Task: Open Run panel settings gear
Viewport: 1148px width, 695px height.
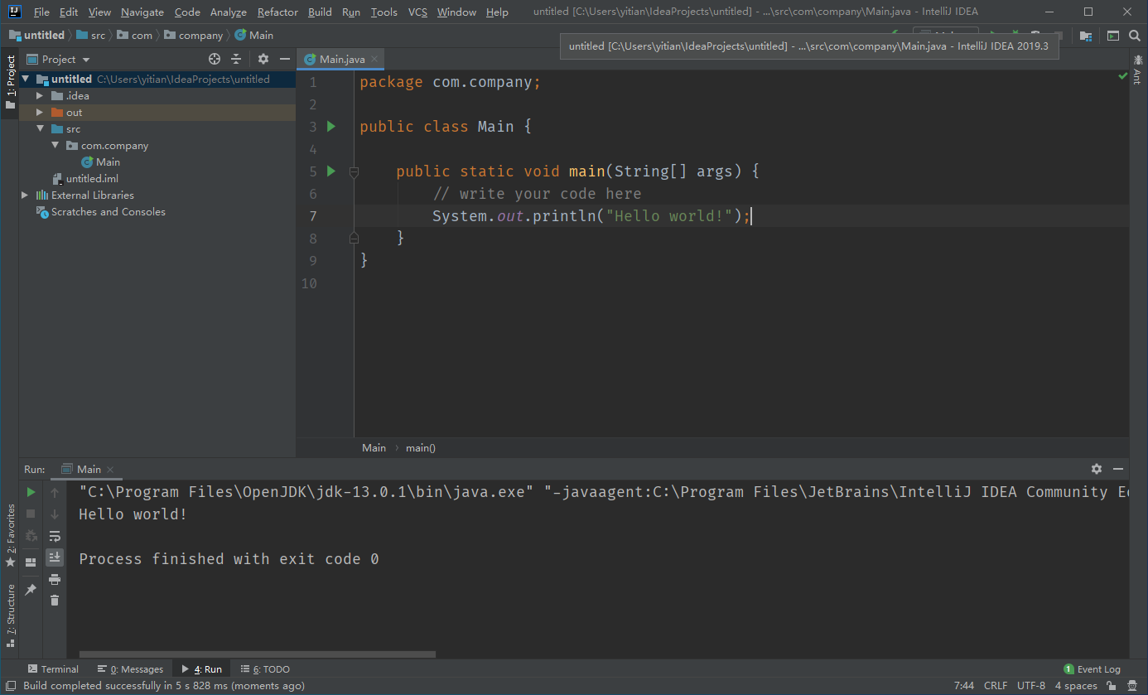Action: coord(1097,469)
